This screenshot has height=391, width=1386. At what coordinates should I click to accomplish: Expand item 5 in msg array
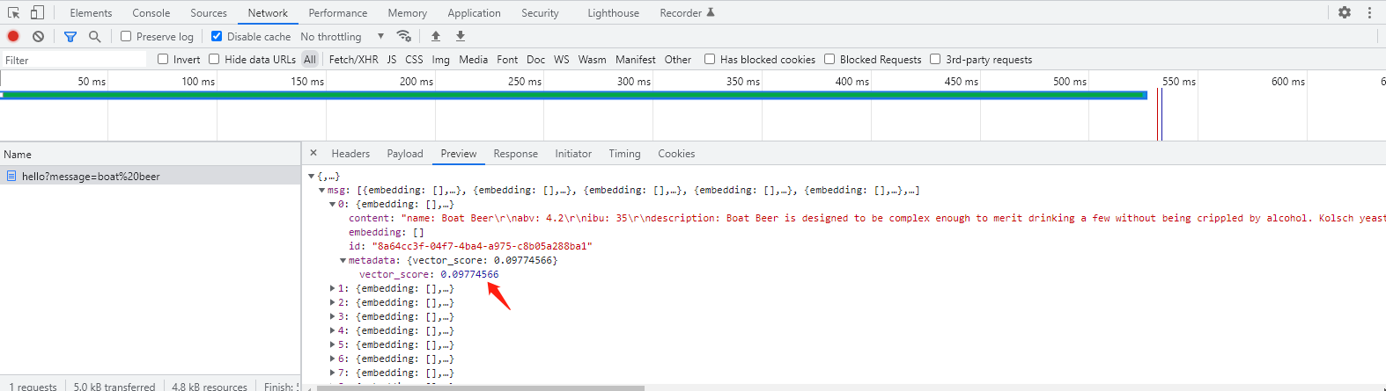click(332, 344)
